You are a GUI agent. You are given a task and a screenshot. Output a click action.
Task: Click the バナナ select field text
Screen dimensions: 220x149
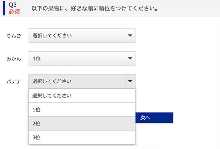(x=52, y=82)
